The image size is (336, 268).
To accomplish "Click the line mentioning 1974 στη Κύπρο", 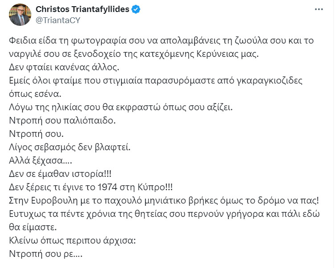I will (x=91, y=187).
